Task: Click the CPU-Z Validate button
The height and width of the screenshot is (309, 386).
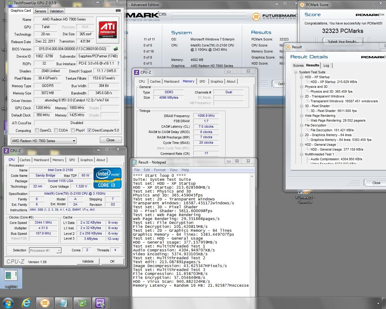Action: [x=88, y=261]
